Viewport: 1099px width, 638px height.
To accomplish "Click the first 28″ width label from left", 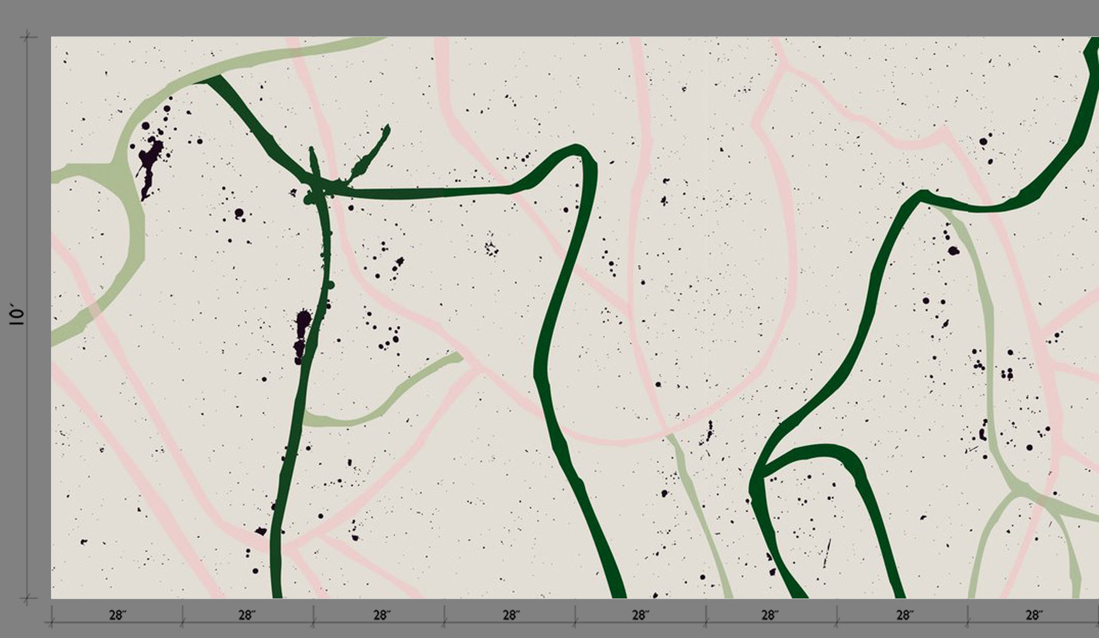I will point(117,616).
